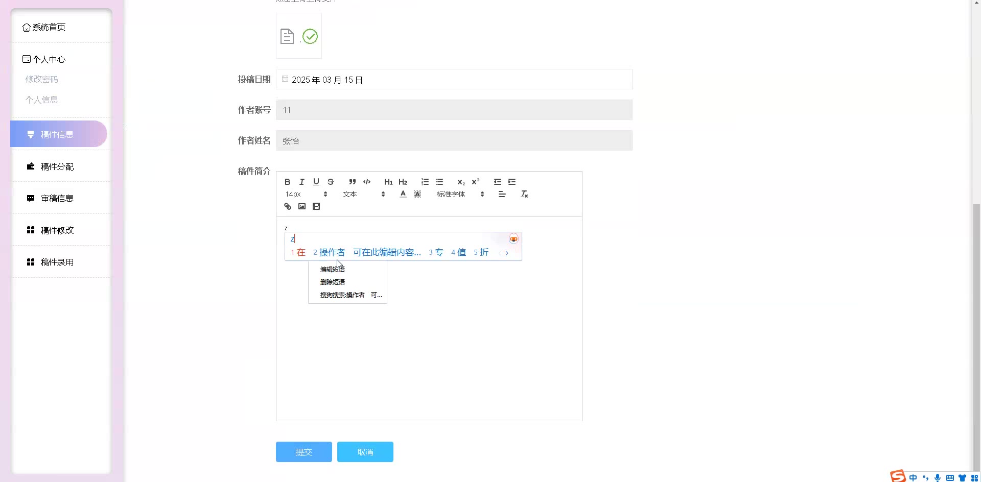The width and height of the screenshot is (981, 482).
Task: Start Sogou voice input with the microphone
Action: coord(938,478)
